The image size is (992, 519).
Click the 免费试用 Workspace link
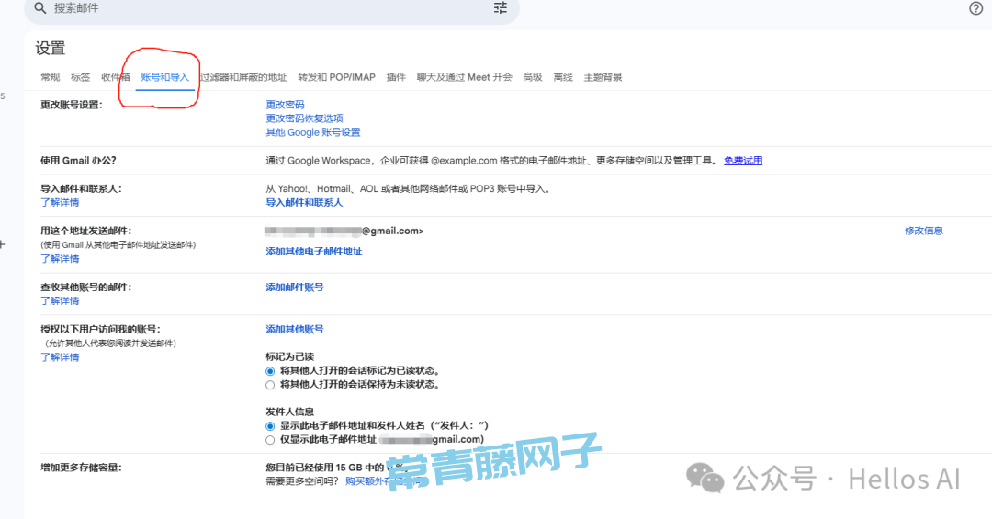743,161
